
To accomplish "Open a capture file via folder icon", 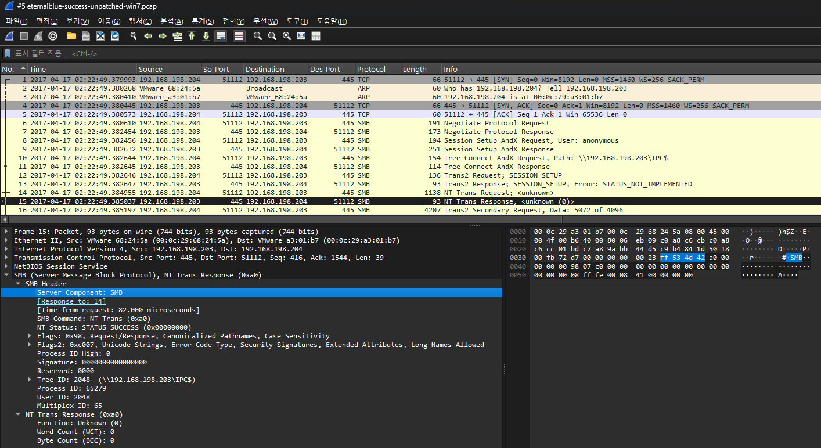I will pos(71,36).
